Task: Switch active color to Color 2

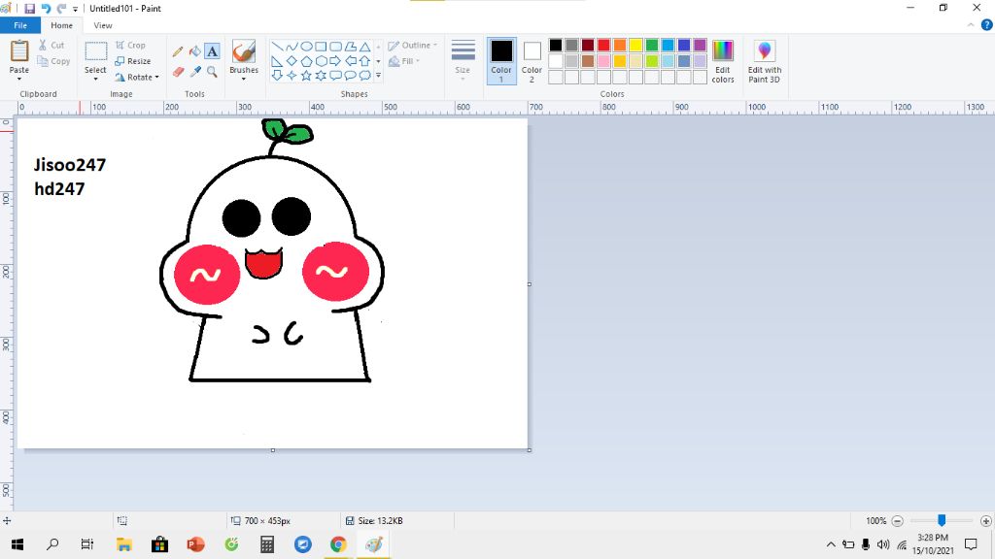Action: pyautogui.click(x=532, y=60)
